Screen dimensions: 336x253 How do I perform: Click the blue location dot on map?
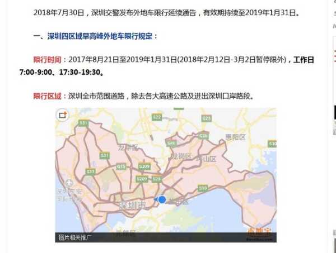[162, 199]
